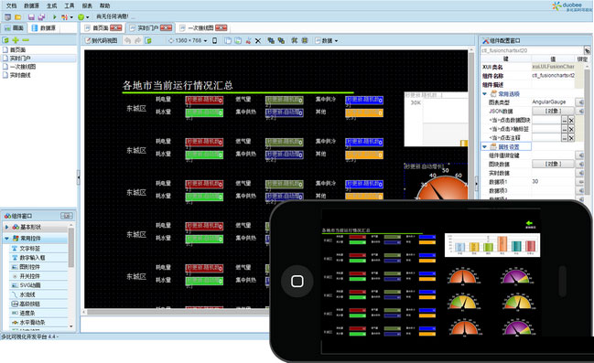Open the 文档 menu

[x=11, y=5]
